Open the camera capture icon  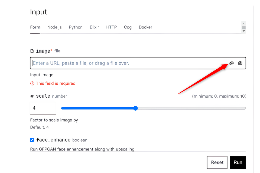240,63
